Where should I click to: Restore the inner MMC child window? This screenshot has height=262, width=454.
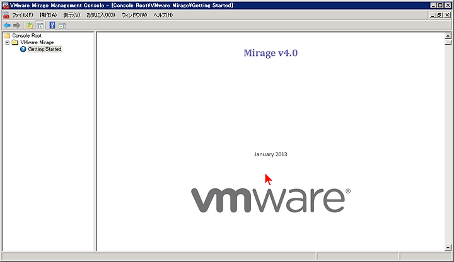(x=439, y=15)
